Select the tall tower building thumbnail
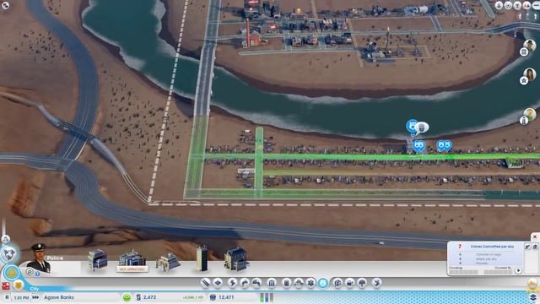The image size is (540, 304). (202, 258)
